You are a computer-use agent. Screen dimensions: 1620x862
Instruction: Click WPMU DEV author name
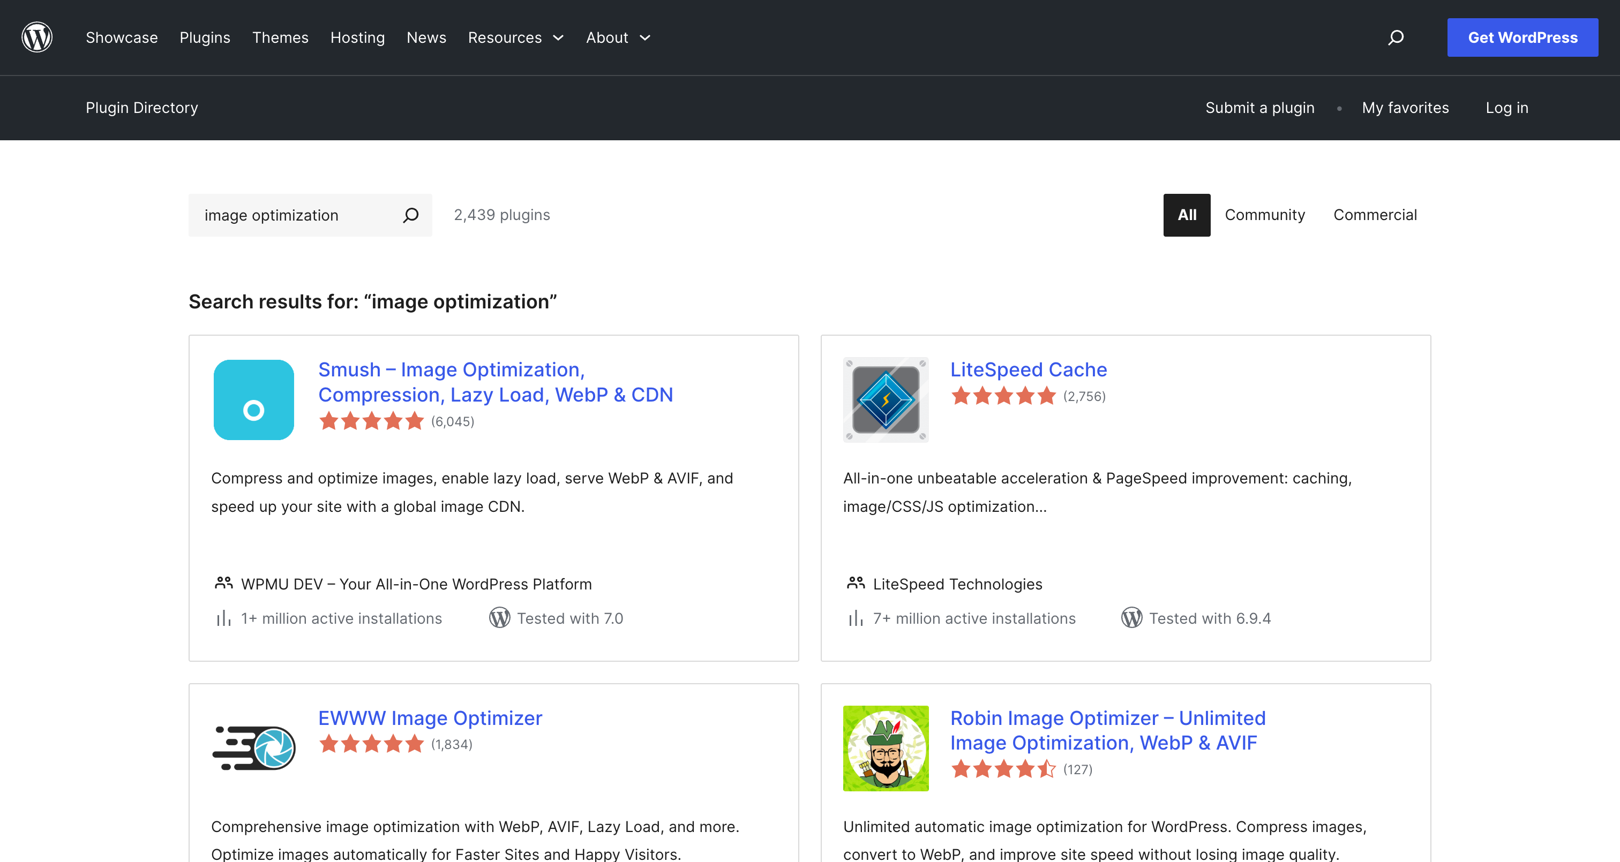tap(416, 584)
